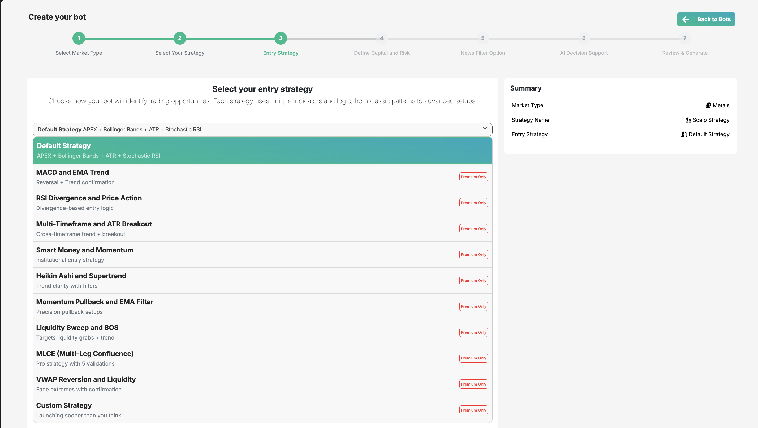Click Back to Bots button
Image resolution: width=758 pixels, height=428 pixels.
(x=706, y=19)
